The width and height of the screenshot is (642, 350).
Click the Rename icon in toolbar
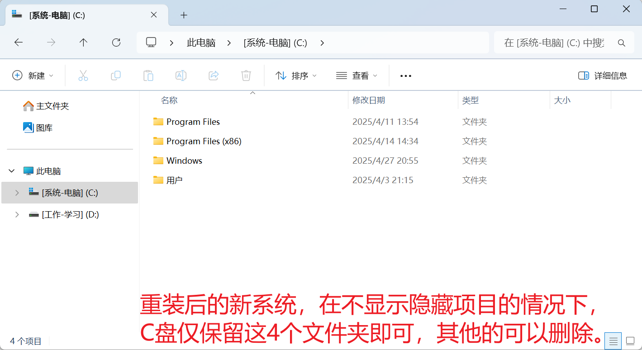(x=181, y=76)
